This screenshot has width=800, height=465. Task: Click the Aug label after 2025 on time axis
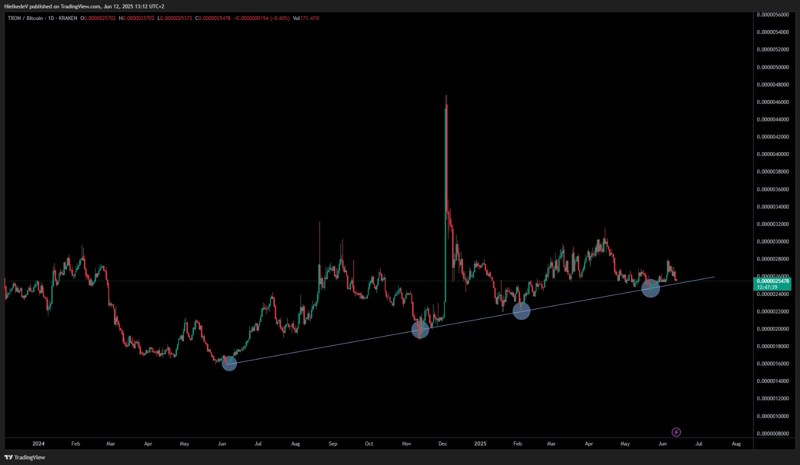pos(736,443)
